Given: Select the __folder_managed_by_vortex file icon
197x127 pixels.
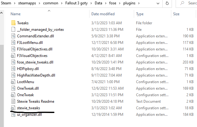Looking at the screenshot, I should 13,30.
